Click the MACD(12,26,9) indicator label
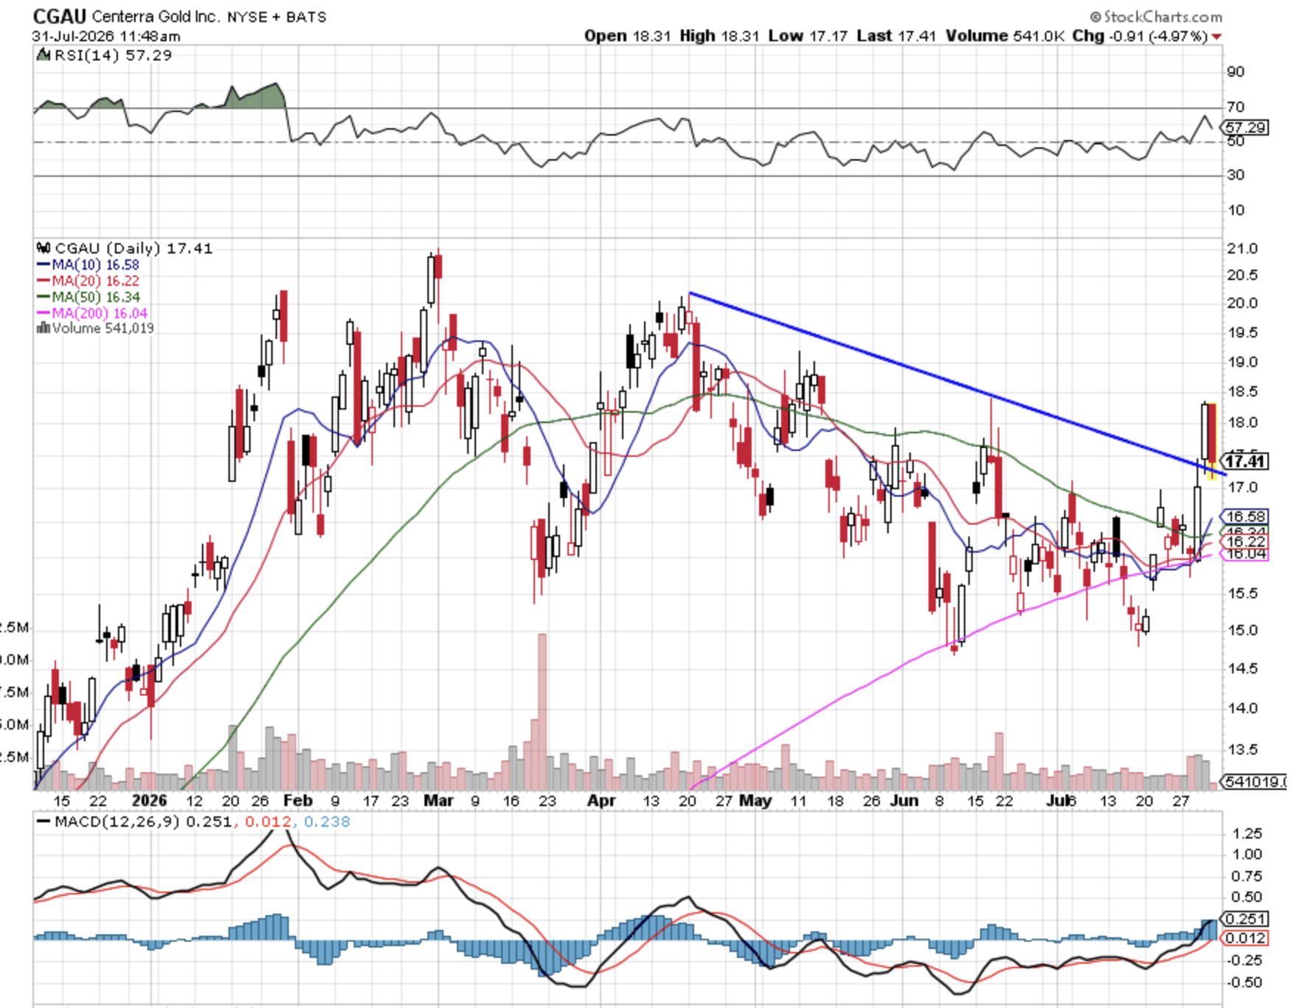The height and width of the screenshot is (1008, 1294). pyautogui.click(x=116, y=822)
